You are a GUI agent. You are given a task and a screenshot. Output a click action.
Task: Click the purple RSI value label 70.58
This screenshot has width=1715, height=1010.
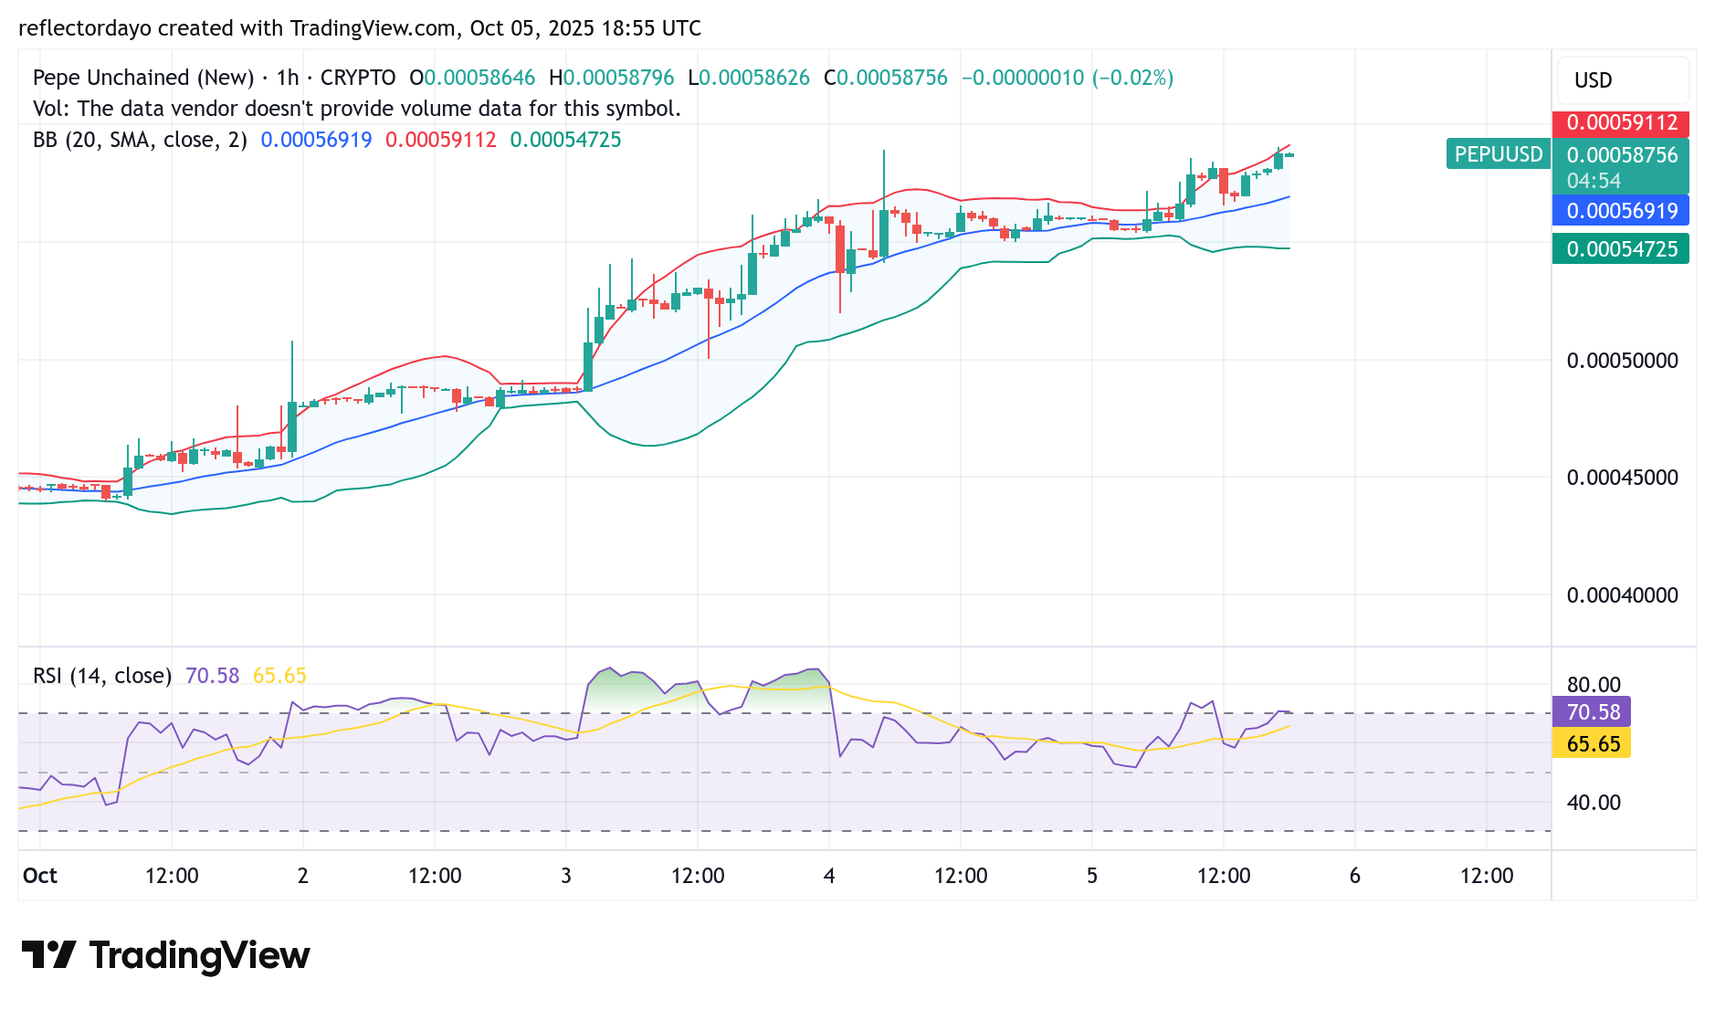click(x=1592, y=712)
